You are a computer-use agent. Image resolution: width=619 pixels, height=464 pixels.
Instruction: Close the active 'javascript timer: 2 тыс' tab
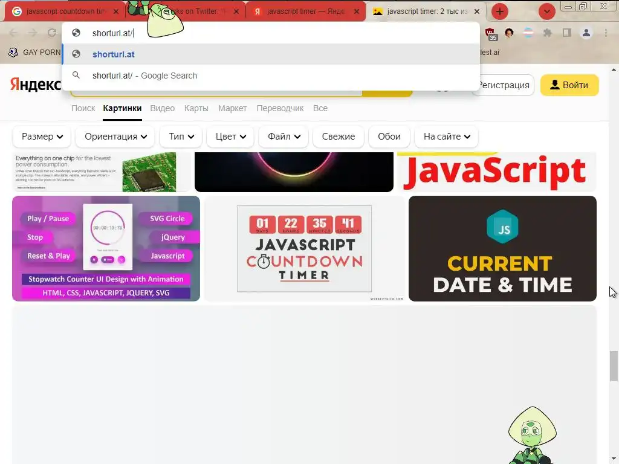coord(477,11)
